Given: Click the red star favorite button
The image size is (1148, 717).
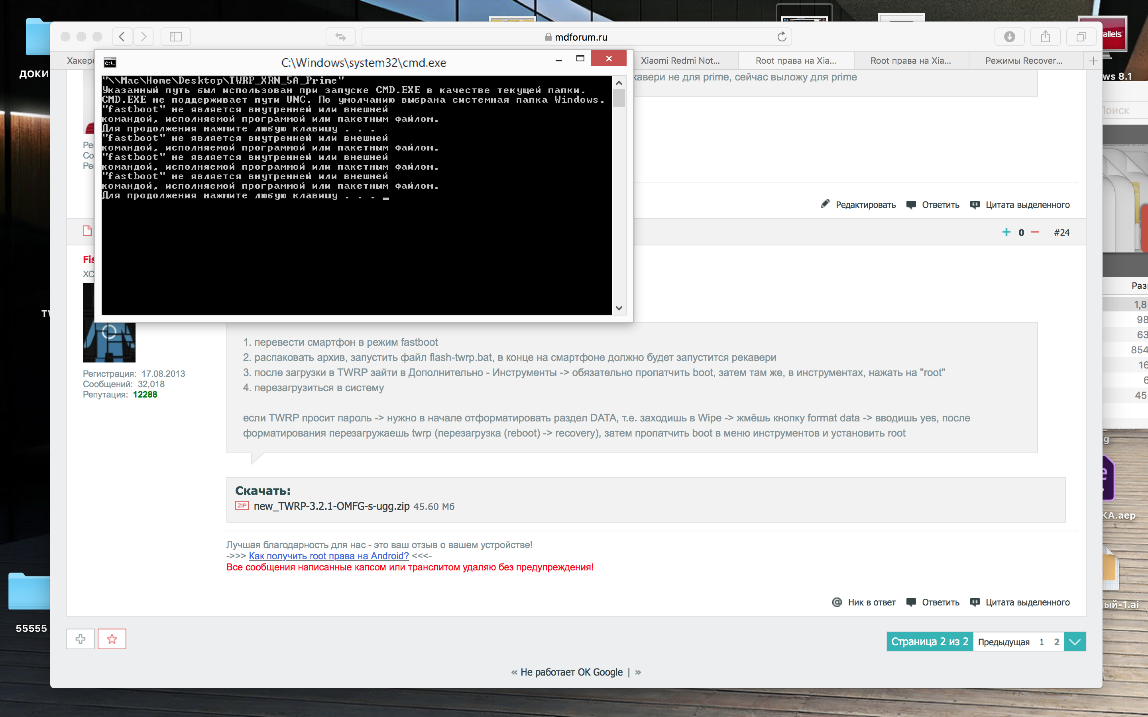Looking at the screenshot, I should pos(112,639).
